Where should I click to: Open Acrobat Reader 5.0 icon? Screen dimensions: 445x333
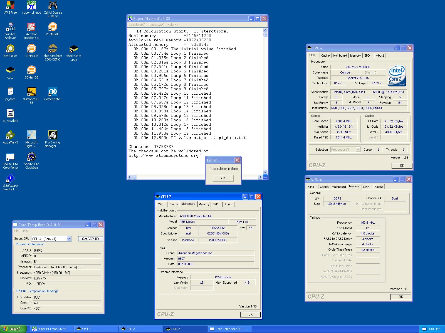[x=31, y=31]
